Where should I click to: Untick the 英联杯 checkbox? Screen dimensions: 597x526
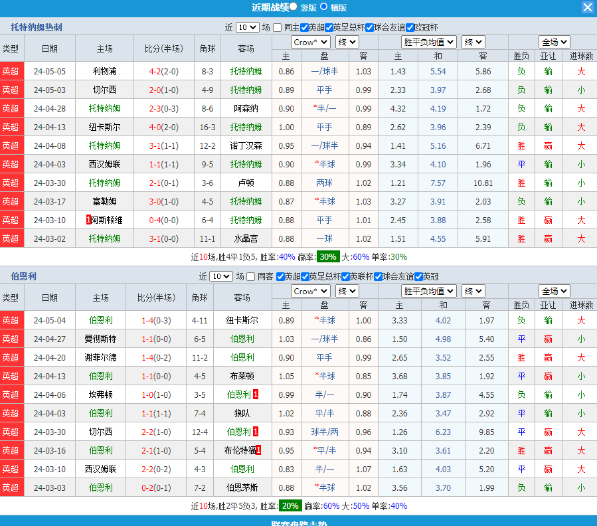pyautogui.click(x=345, y=276)
